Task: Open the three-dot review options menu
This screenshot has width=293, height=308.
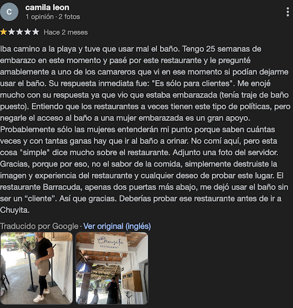Action: [x=288, y=12]
